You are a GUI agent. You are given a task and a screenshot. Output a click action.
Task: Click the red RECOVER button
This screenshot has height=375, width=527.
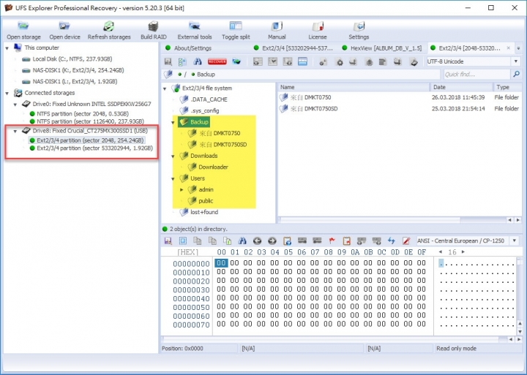point(217,61)
